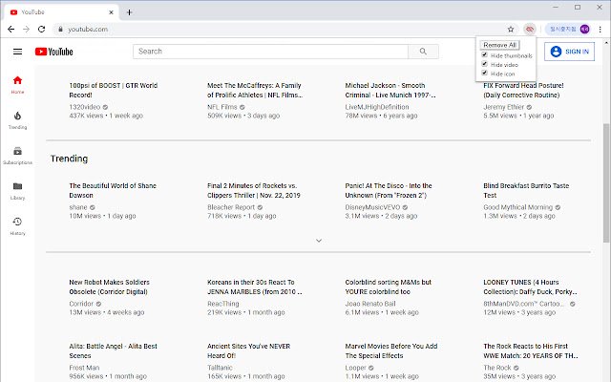Open the Joao Renato Bail channel link
The height and width of the screenshot is (382, 611).
[x=370, y=304]
